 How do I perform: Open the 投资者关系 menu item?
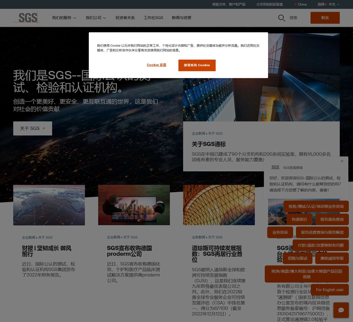125,18
